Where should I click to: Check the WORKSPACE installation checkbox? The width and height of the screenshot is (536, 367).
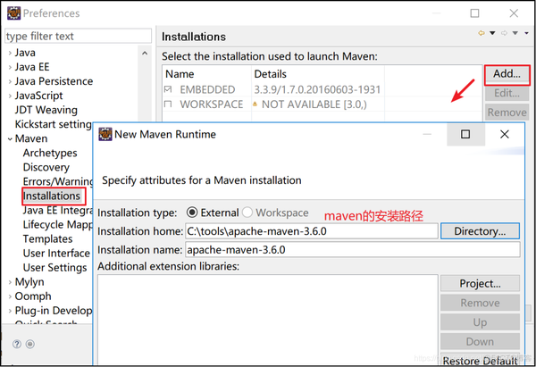pyautogui.click(x=169, y=104)
